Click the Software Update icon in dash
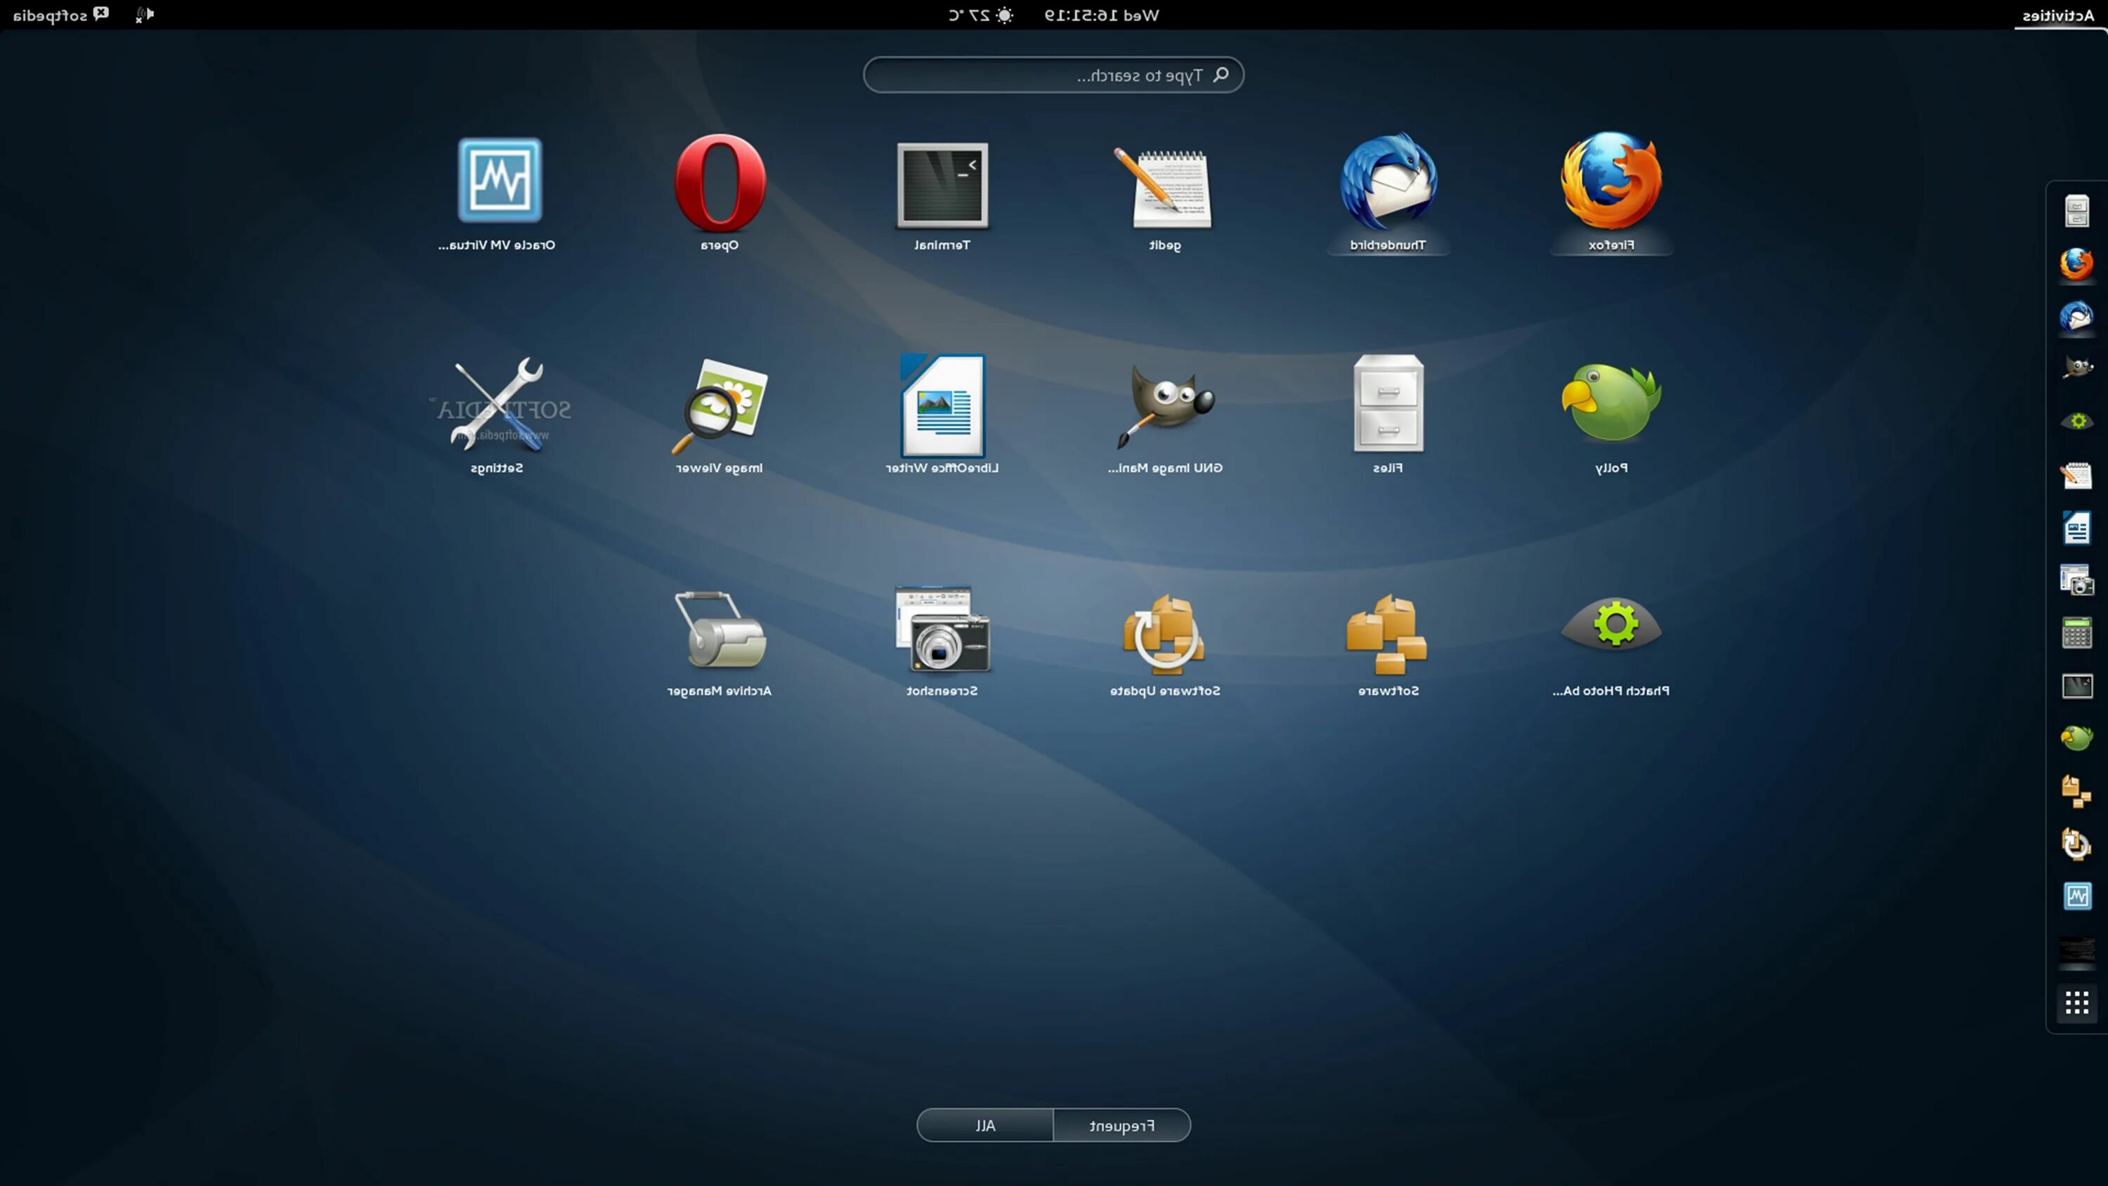The image size is (2108, 1186). tap(2076, 844)
